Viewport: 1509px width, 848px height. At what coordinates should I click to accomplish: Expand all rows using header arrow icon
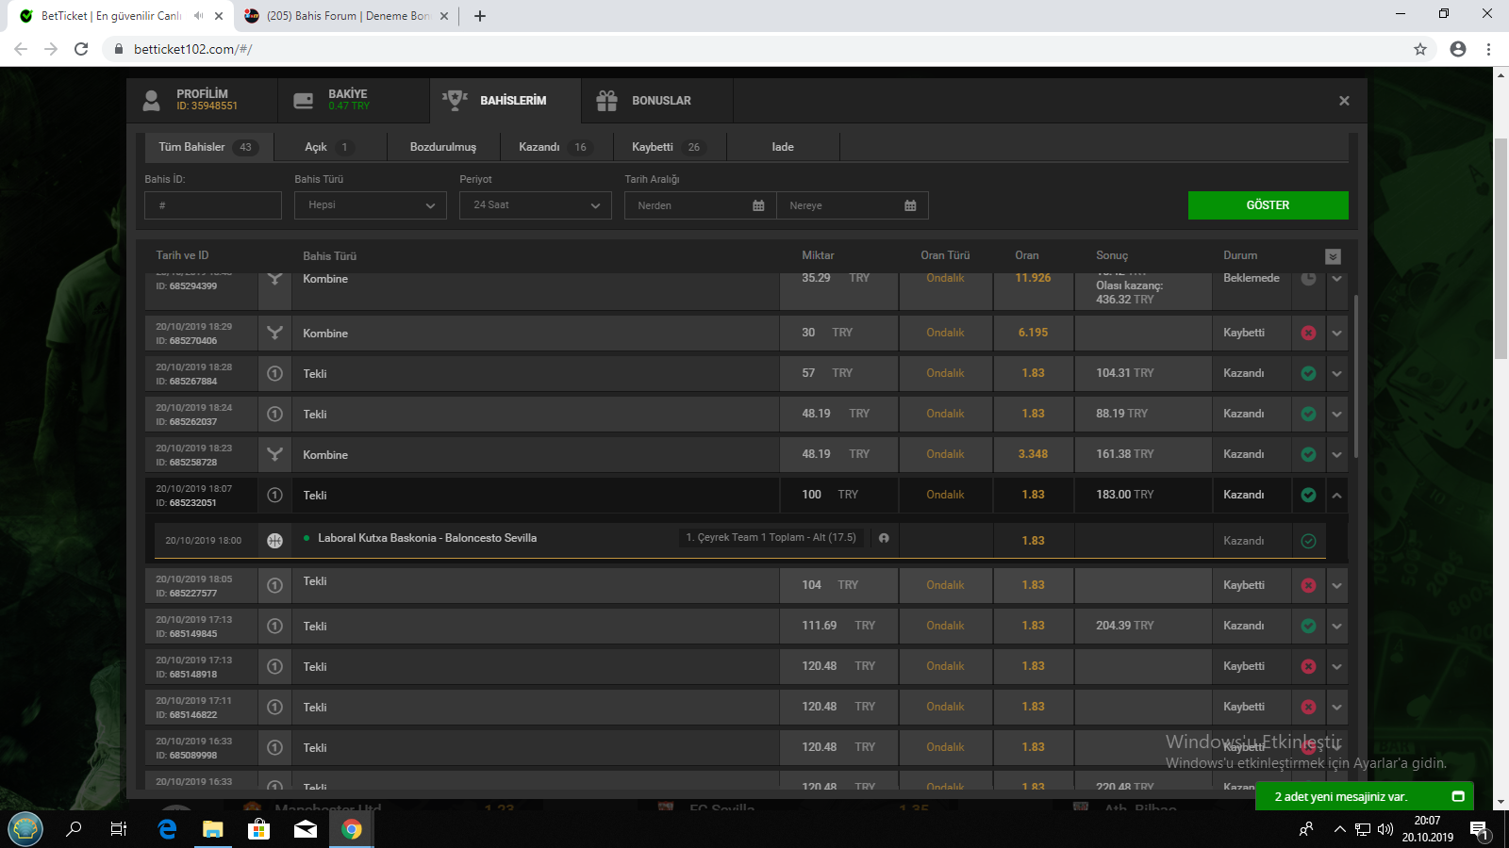pos(1333,256)
